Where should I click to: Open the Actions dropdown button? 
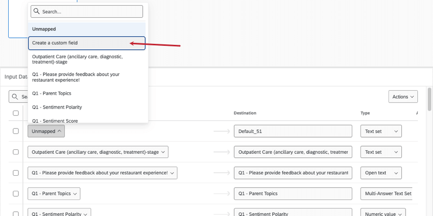click(x=402, y=97)
